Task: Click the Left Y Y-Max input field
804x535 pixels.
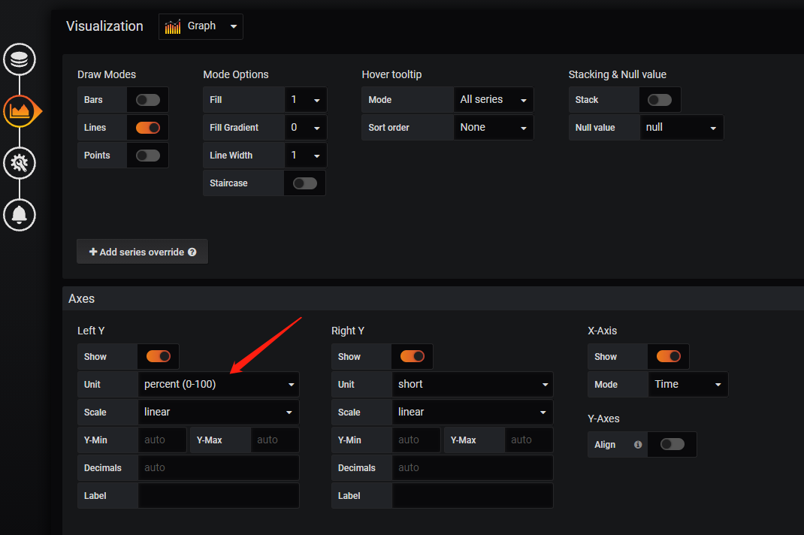Action: (274, 440)
